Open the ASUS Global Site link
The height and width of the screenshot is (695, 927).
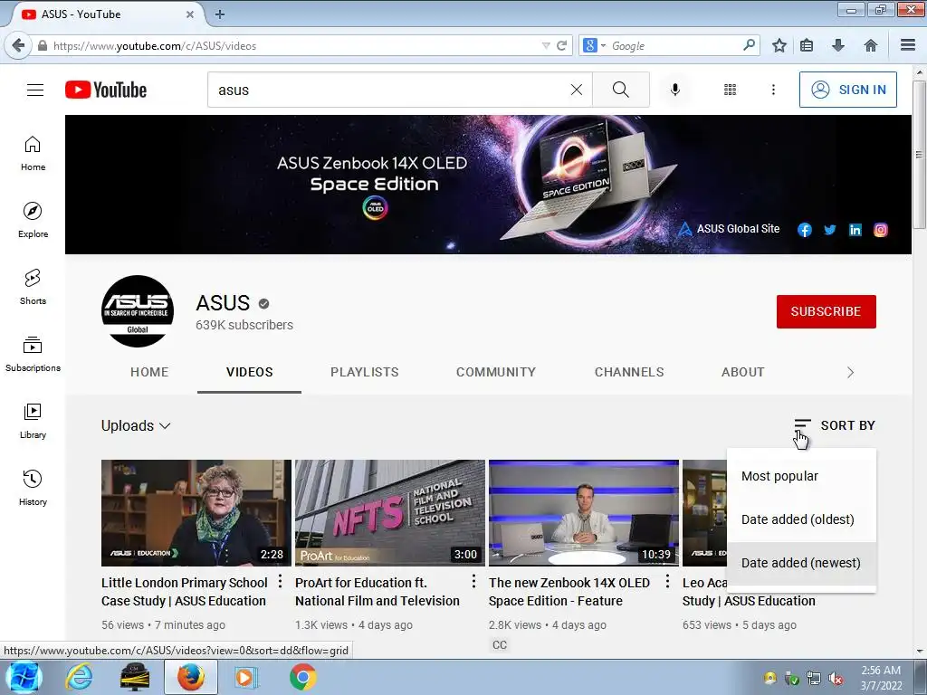[x=729, y=229]
